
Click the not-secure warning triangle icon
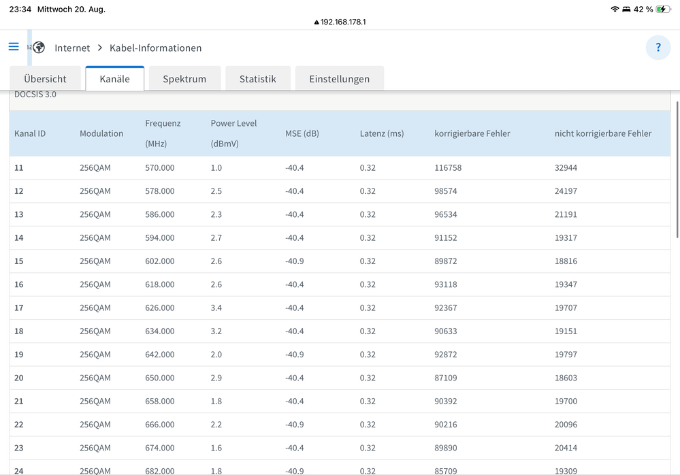[x=317, y=22]
